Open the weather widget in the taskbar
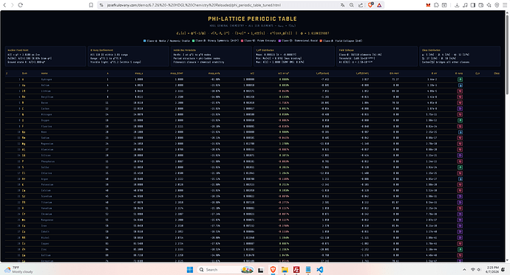The height and width of the screenshot is (275, 510). [19, 270]
